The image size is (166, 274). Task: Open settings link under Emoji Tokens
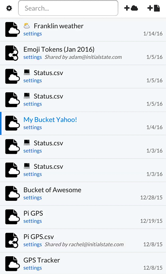pyautogui.click(x=33, y=57)
